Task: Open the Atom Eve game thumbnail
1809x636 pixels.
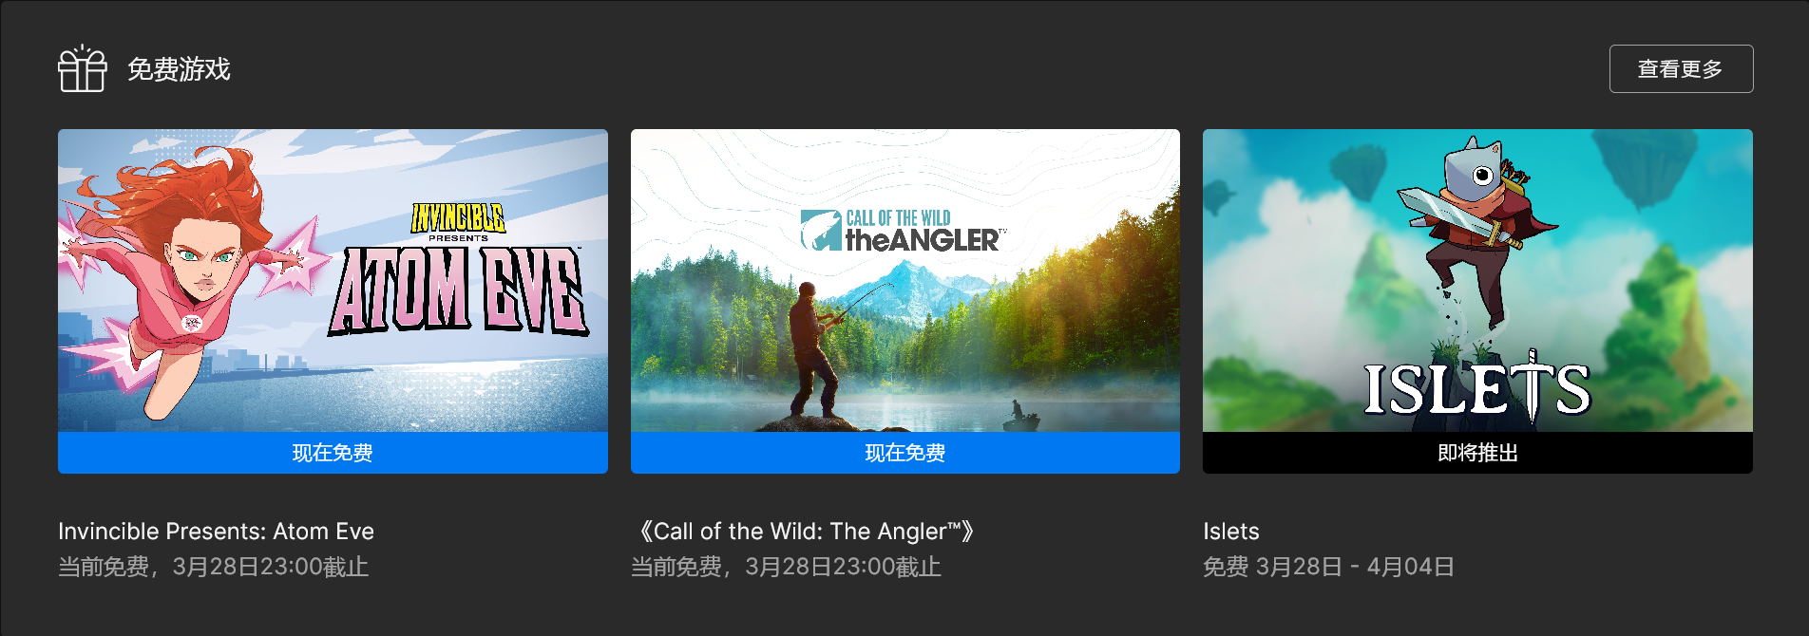Action: point(333,281)
